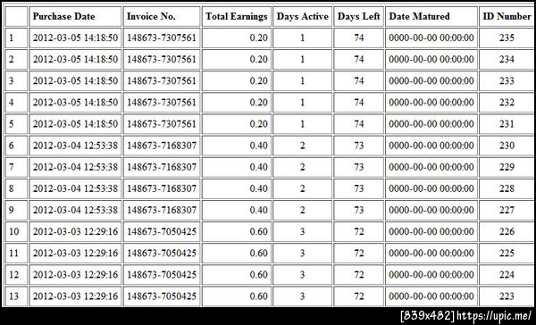Select Days Active "2" in row 9

point(303,210)
